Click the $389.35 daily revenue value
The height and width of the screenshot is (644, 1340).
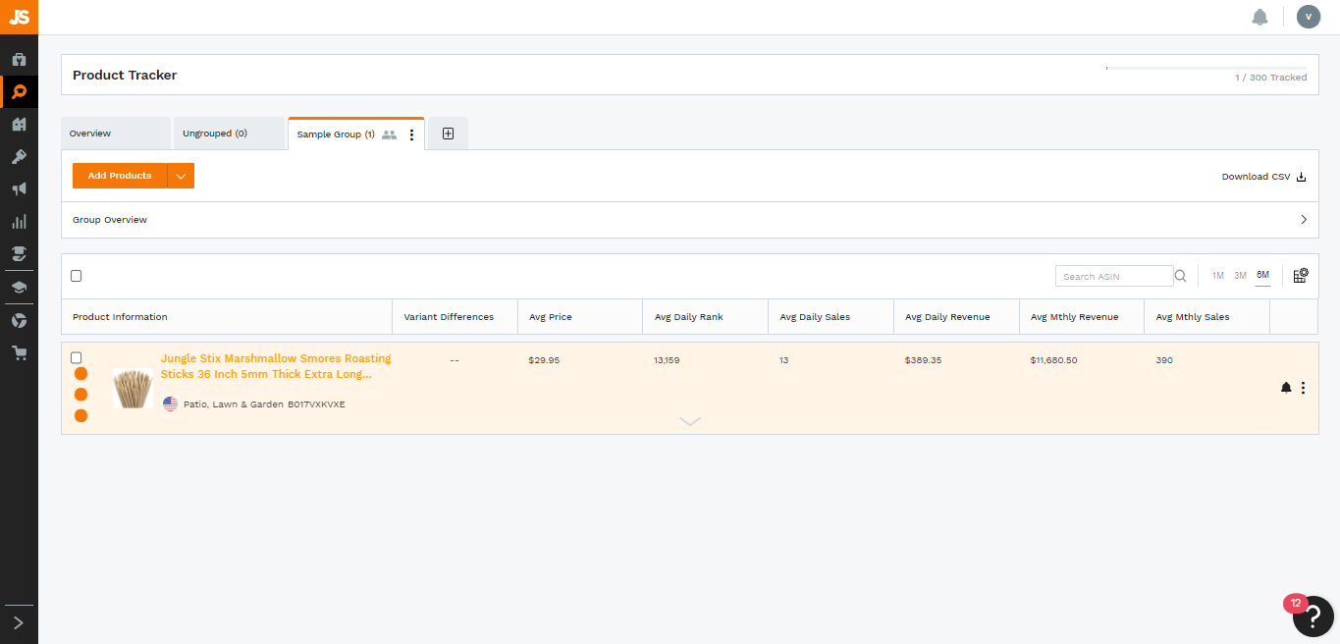pyautogui.click(x=923, y=360)
